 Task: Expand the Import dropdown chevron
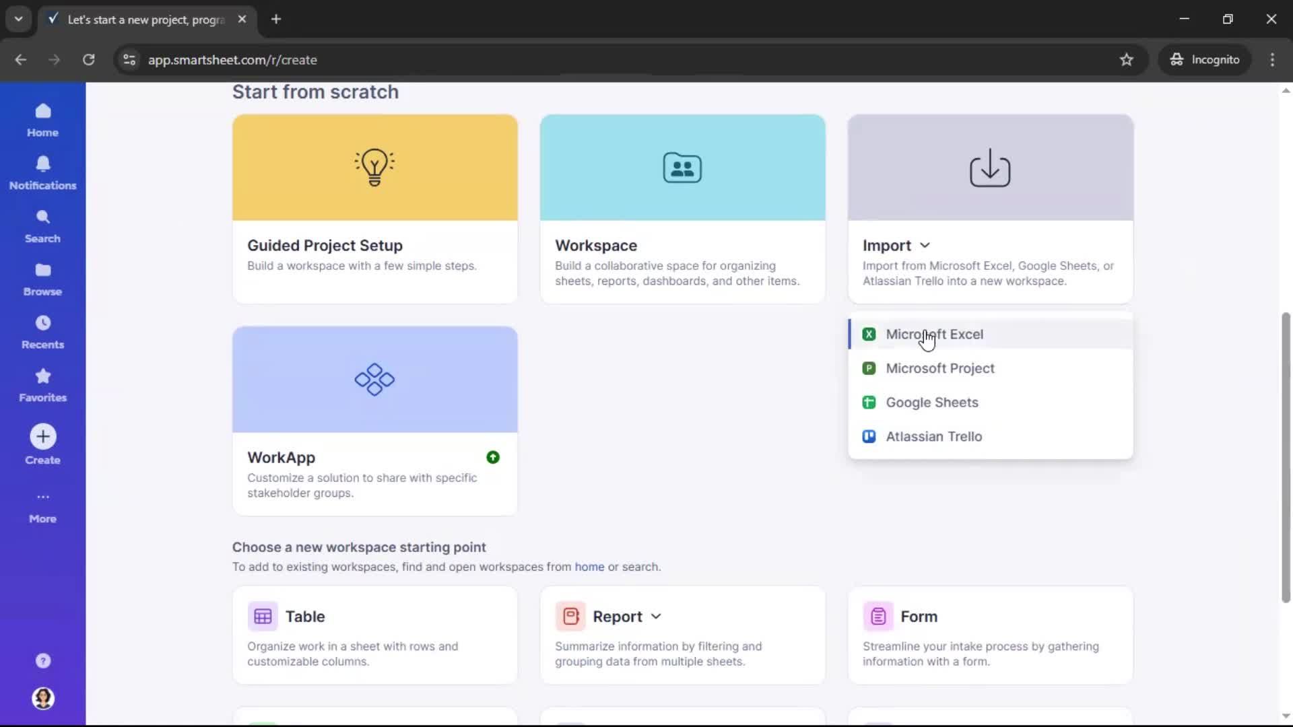point(925,245)
